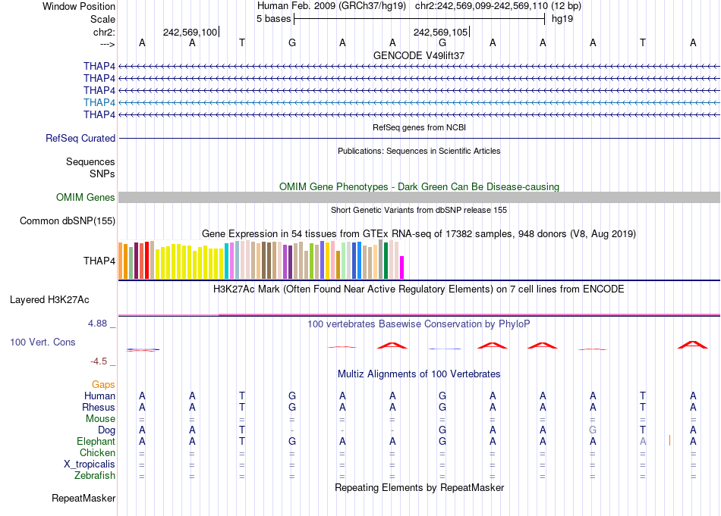Click the -4.5 PhyloP lower limit label
This screenshot has width=721, height=516.
coord(99,361)
